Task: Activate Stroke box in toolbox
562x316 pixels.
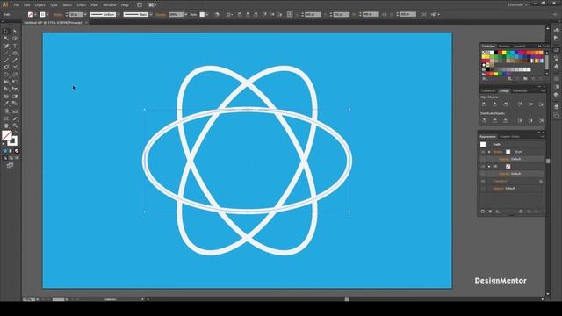Action: pos(13,141)
